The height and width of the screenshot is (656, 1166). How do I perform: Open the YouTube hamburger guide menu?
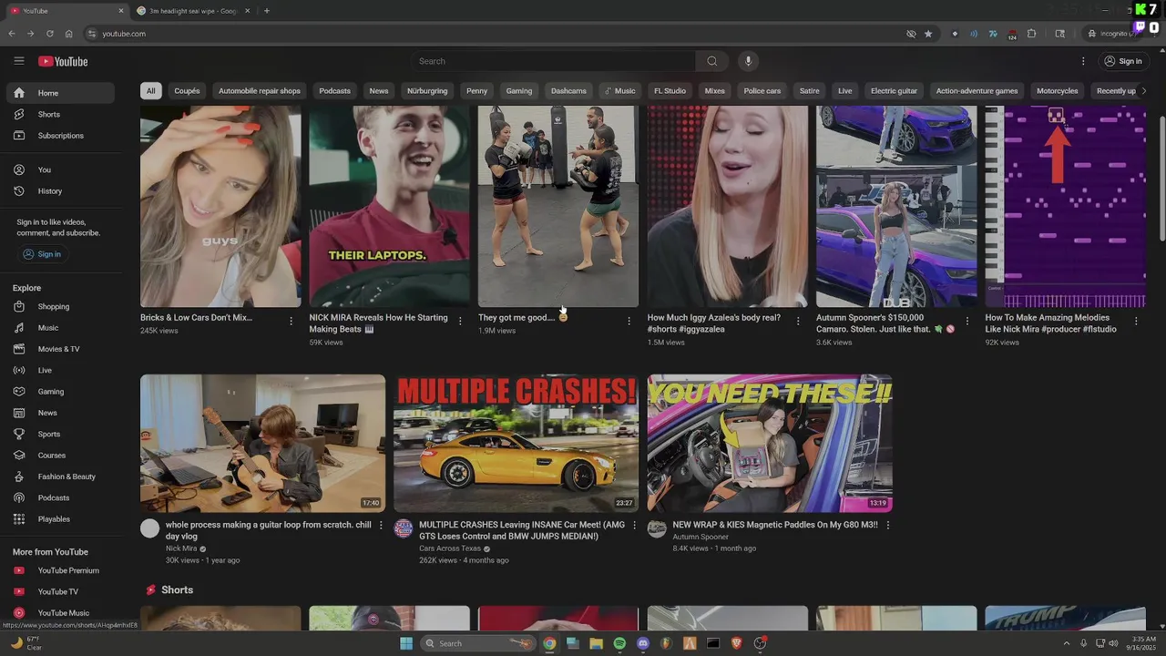click(18, 61)
